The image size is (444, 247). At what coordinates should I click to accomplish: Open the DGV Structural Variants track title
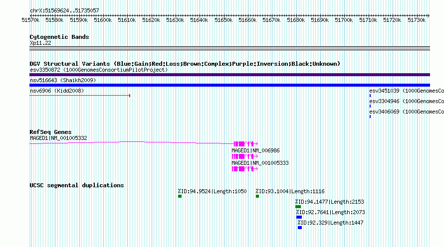tap(185, 64)
